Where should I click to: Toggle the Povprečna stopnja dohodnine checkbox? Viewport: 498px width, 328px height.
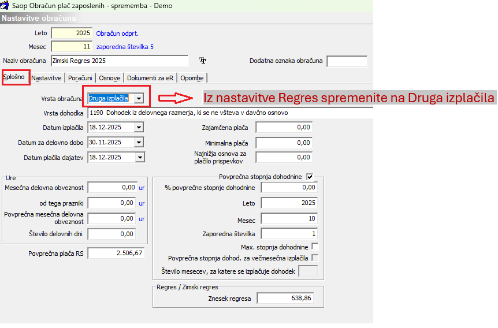309,177
